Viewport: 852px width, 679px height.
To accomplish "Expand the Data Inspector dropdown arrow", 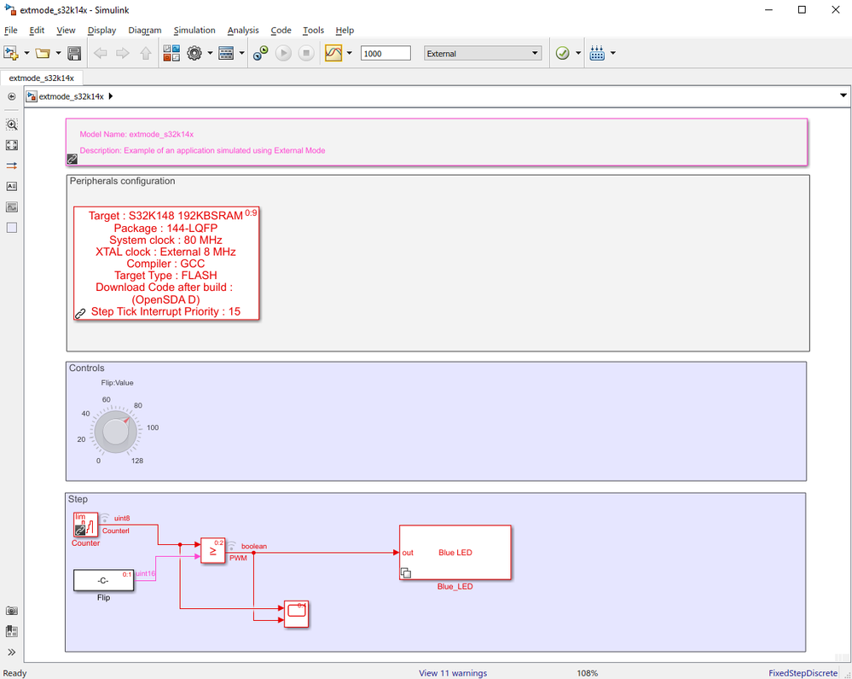I will pyautogui.click(x=350, y=53).
